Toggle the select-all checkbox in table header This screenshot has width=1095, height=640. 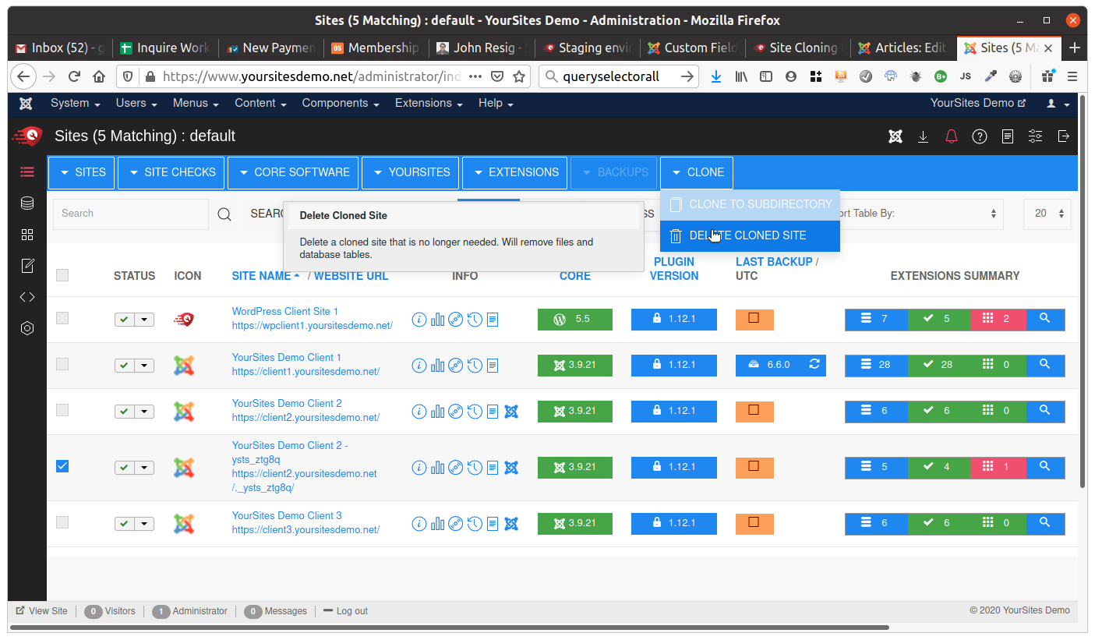pos(62,275)
